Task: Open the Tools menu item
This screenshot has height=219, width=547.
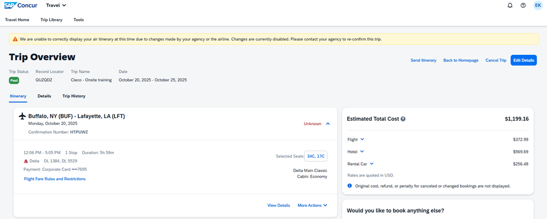Action: click(x=79, y=20)
